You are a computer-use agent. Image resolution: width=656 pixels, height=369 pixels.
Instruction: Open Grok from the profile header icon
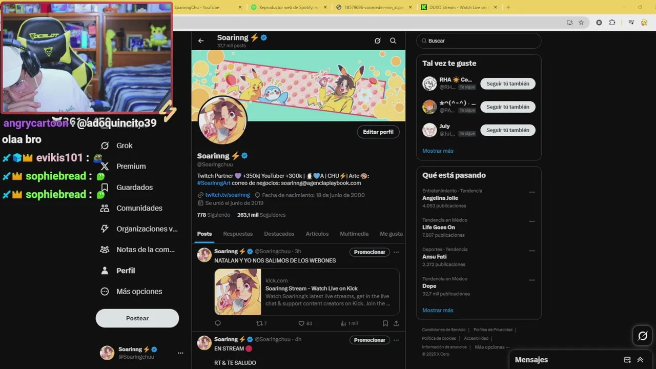378,40
